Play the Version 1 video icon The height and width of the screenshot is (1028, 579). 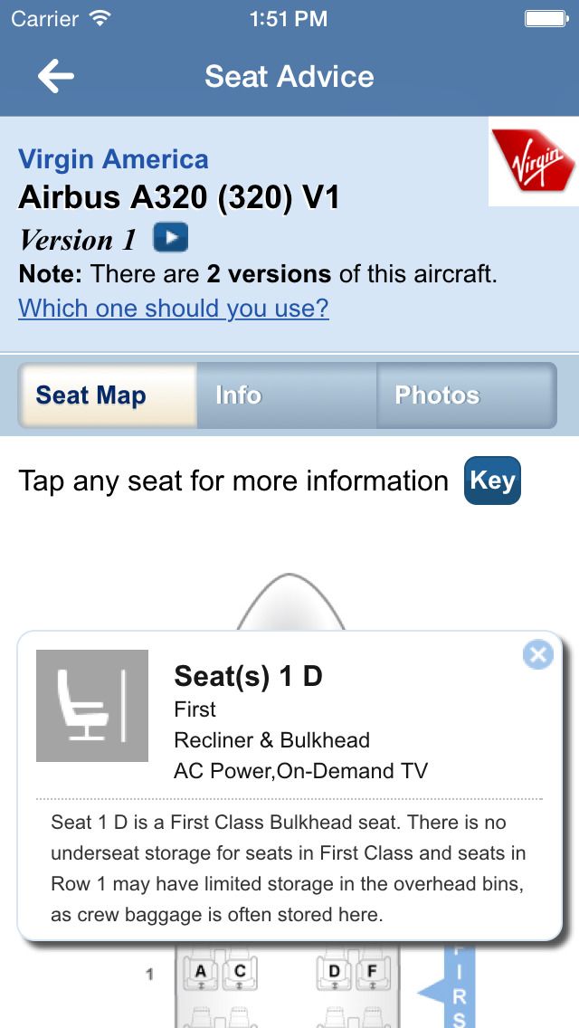pyautogui.click(x=170, y=237)
